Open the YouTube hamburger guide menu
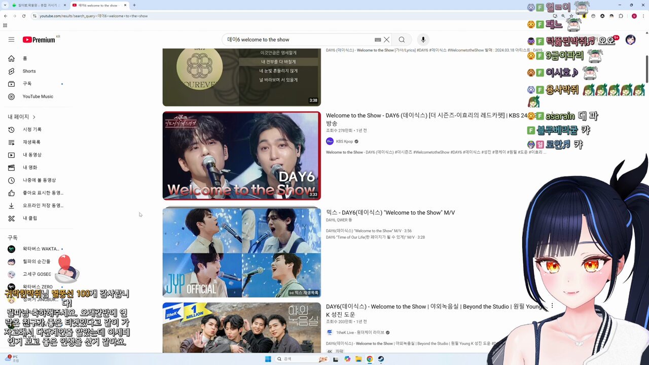 point(11,40)
